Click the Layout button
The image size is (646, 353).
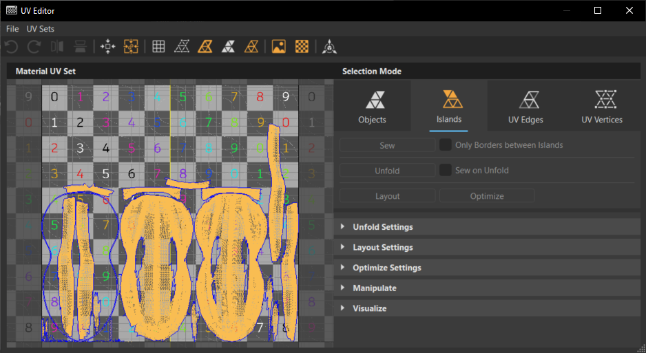387,196
